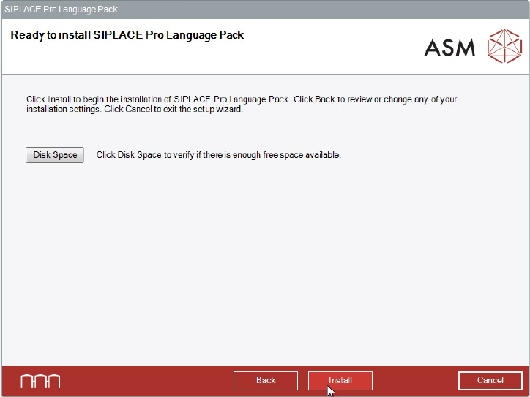Select the 'Ready to install SIPLACE Pro Language Pack' heading
Viewport: 530px width, 397px height.
pyautogui.click(x=127, y=35)
